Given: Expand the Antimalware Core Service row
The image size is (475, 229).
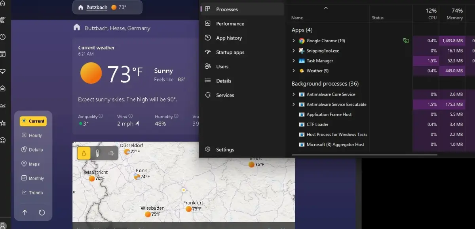Looking at the screenshot, I should pos(293,94).
